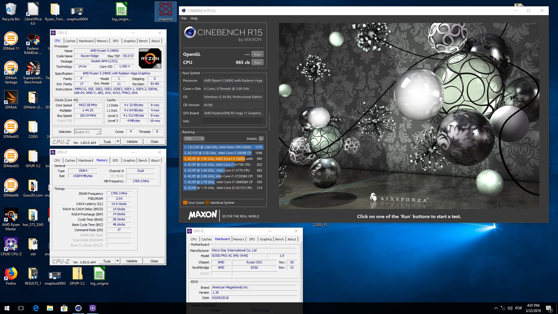
Task: Expand the Ranking Details arrow button
Action: pos(261,139)
